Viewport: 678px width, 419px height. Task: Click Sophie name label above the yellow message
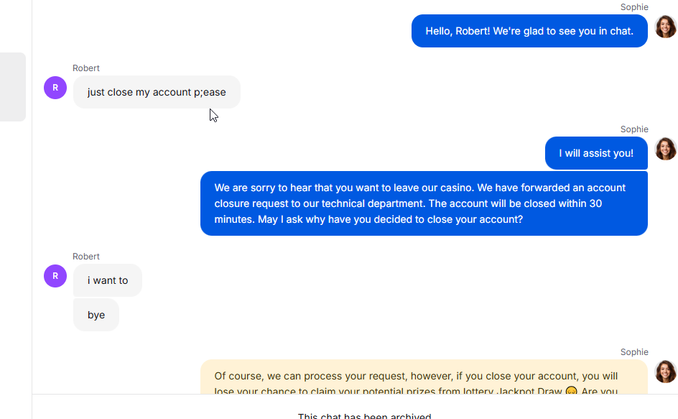pos(634,352)
